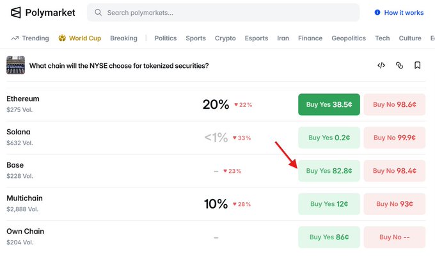Image resolution: width=435 pixels, height=263 pixels.
Task: Open the Crypto category
Action: pyautogui.click(x=225, y=38)
